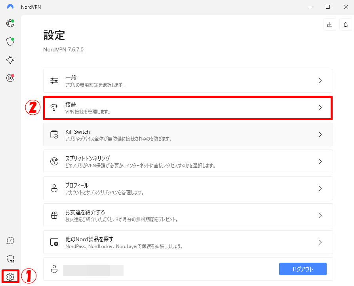The height and width of the screenshot is (286, 354).
Task: Open the 一般 settings category
Action: 188,81
